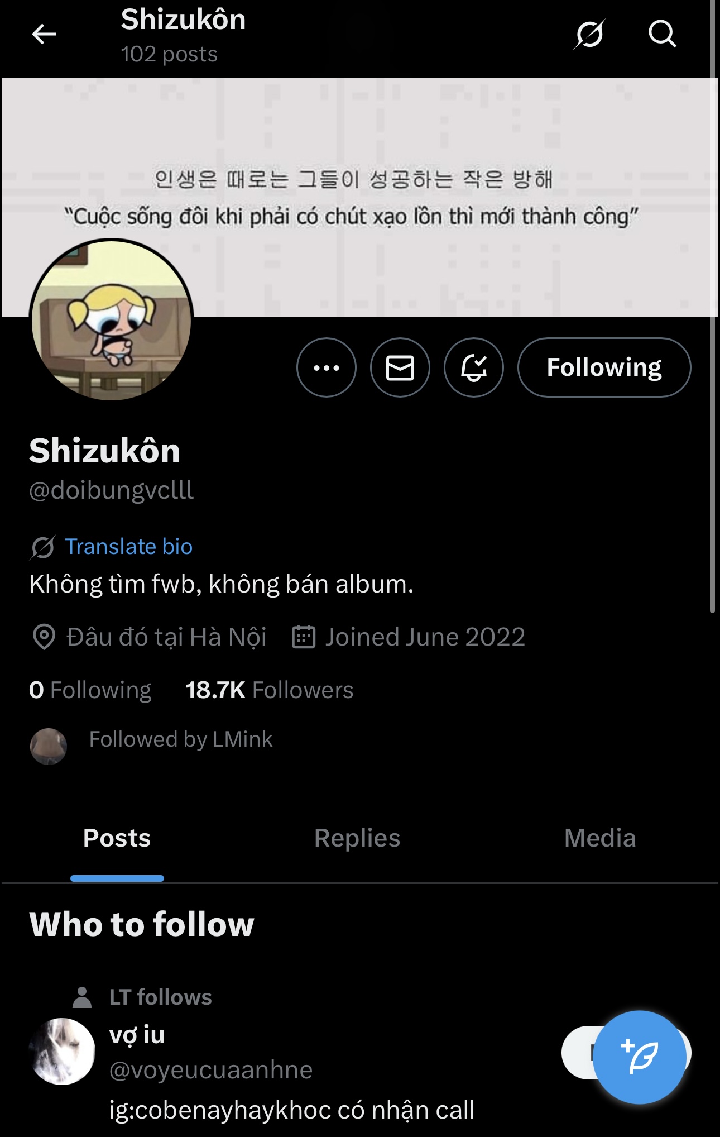Tap the back arrow icon

click(x=44, y=35)
